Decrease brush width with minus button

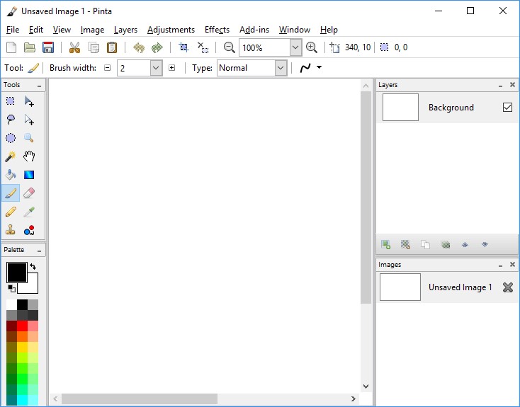108,68
